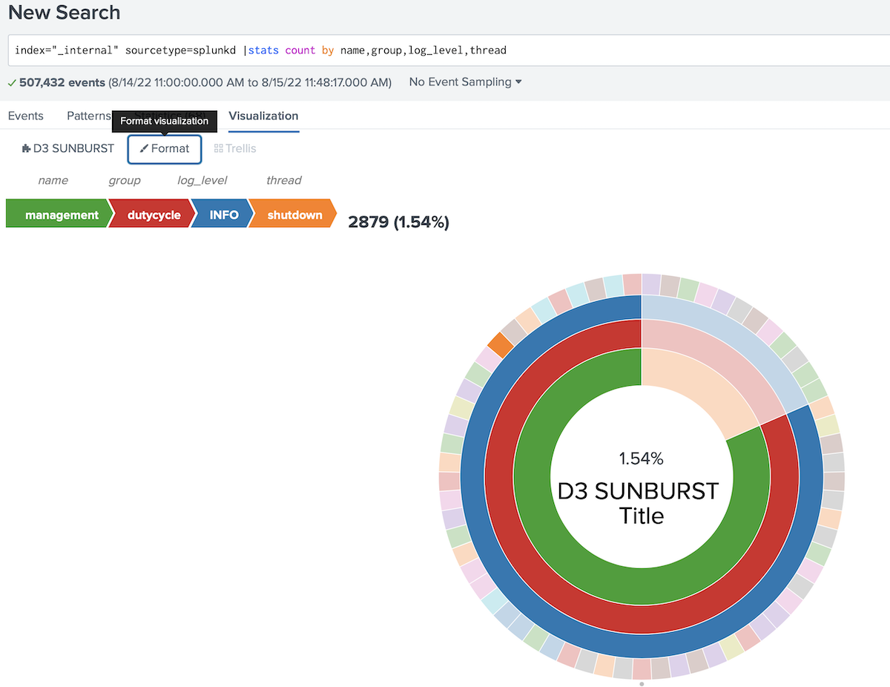Click the 507,432 events count text
Screen dimensions: 890x687
(x=62, y=82)
